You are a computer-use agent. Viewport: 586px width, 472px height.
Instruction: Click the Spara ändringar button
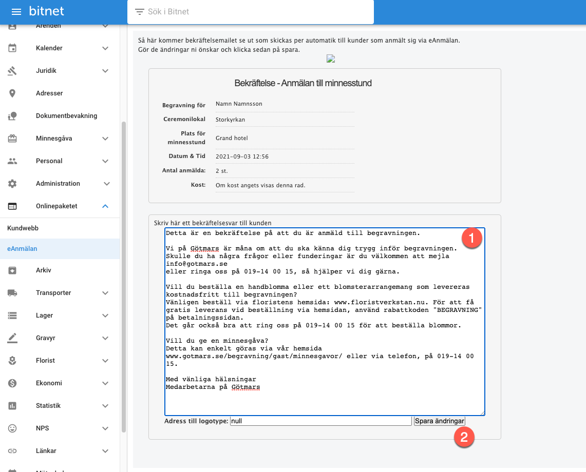pos(440,421)
